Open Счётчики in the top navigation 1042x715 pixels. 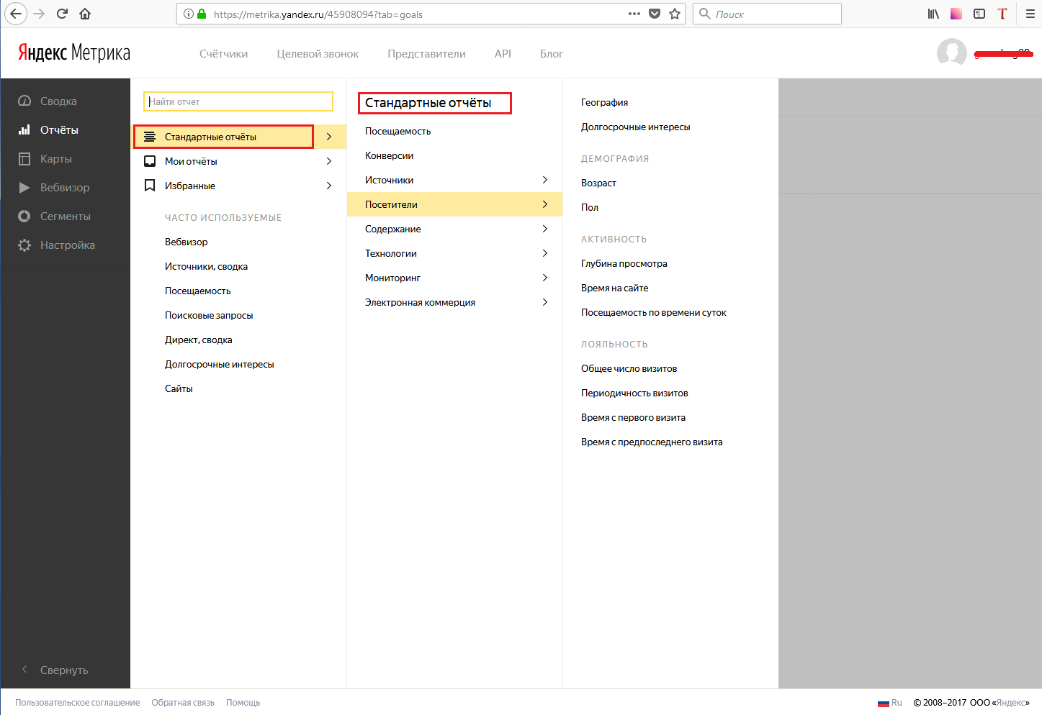[224, 54]
